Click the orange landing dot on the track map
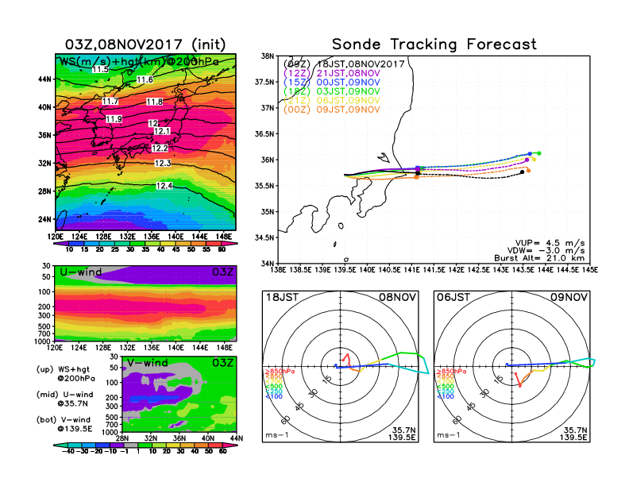Viewport: 629px width, 486px height. click(529, 171)
